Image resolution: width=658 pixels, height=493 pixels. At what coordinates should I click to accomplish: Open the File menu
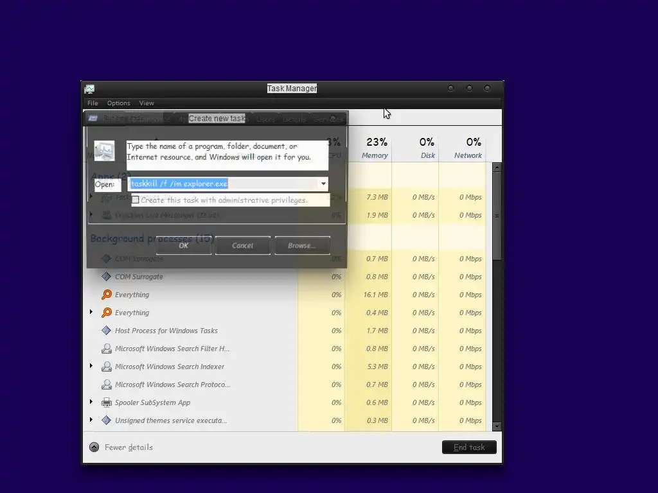click(93, 103)
